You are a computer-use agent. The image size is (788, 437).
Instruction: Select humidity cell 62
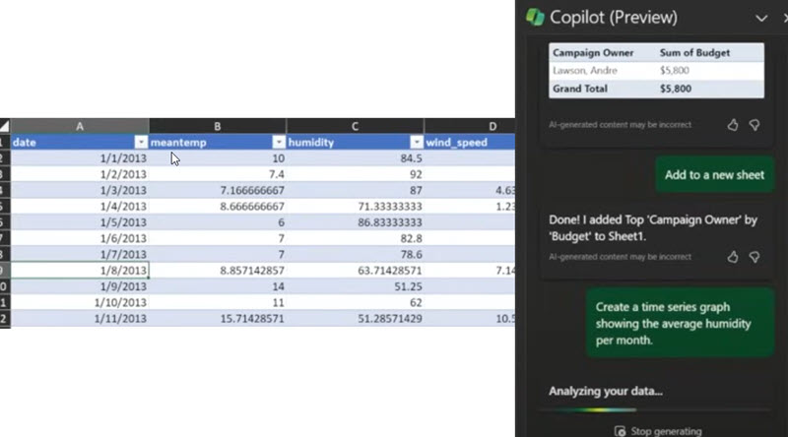[356, 302]
